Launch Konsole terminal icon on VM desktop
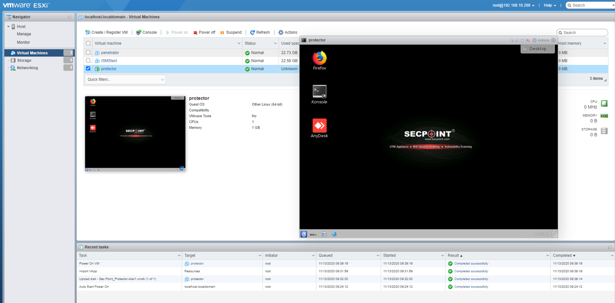This screenshot has height=303, width=615. (319, 92)
